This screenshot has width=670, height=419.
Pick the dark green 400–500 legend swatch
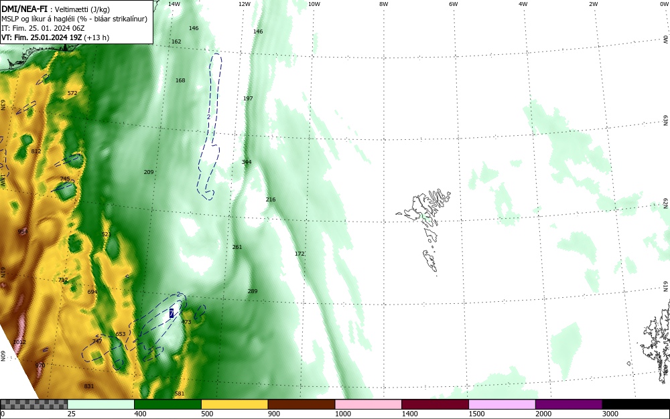(167, 404)
